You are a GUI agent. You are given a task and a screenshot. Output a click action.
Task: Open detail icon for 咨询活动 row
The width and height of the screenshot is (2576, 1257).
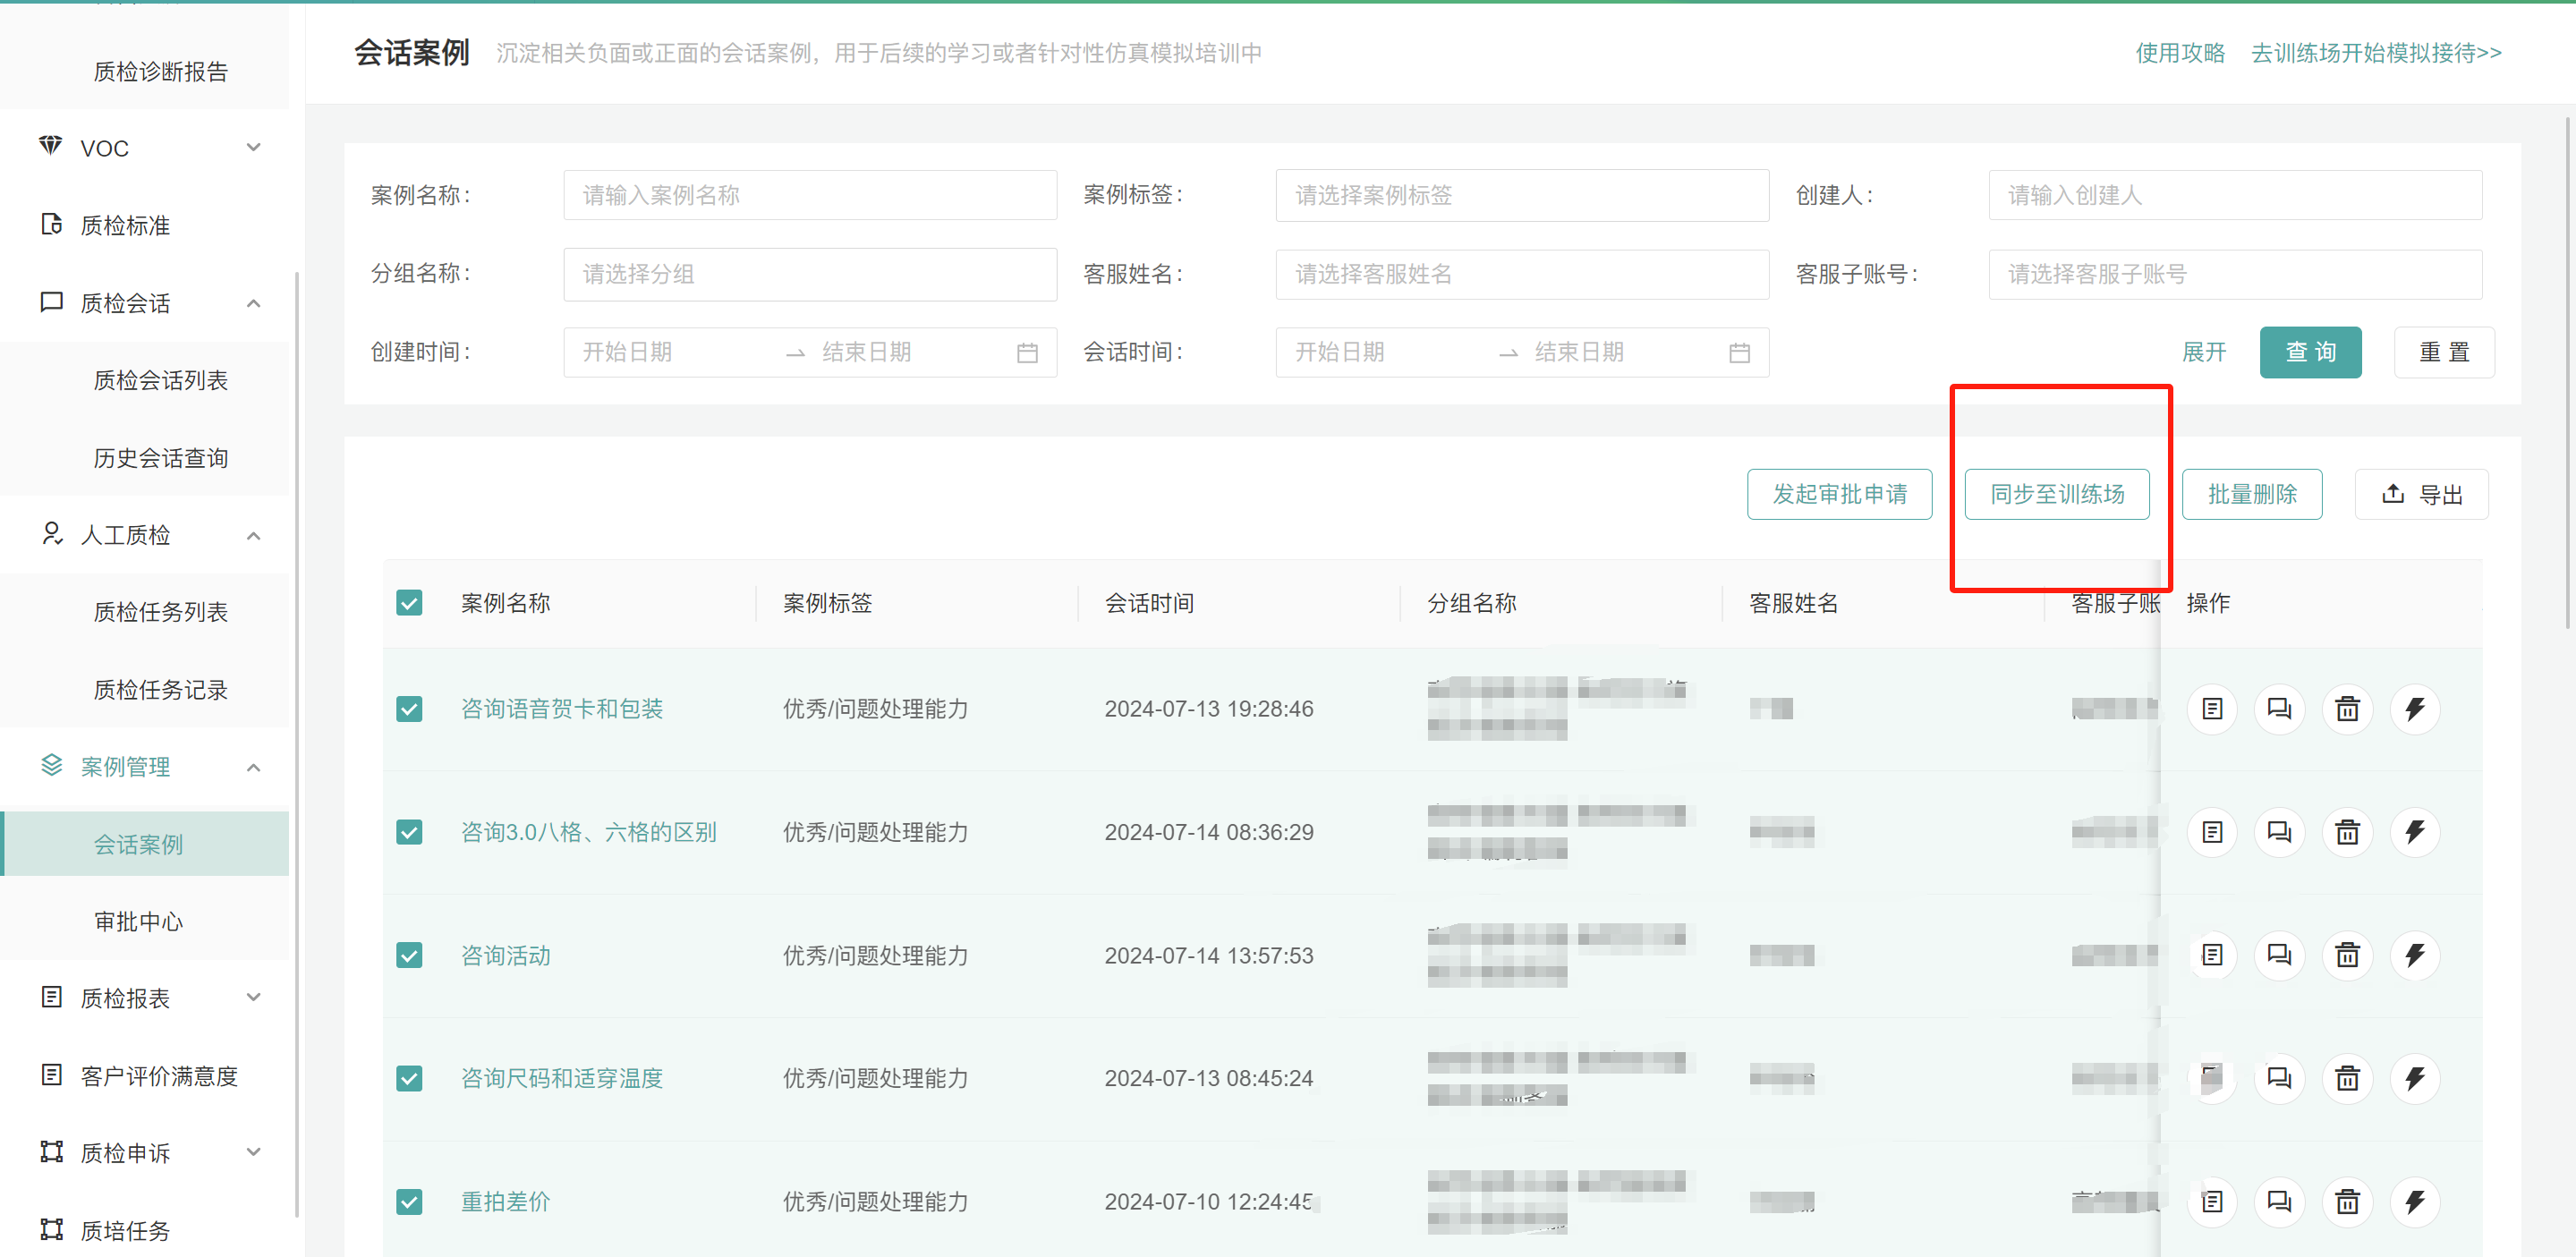pyautogui.click(x=2212, y=955)
